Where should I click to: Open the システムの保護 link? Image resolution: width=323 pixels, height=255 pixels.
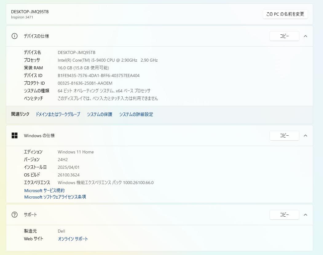click(99, 114)
